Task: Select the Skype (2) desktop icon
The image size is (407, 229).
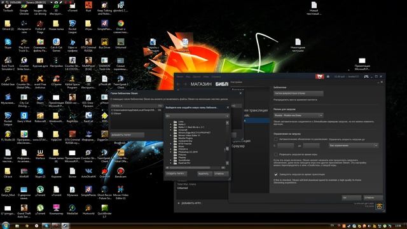Action: [40, 172]
